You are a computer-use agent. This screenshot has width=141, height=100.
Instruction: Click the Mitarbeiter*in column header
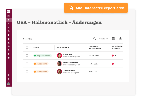point(63,47)
